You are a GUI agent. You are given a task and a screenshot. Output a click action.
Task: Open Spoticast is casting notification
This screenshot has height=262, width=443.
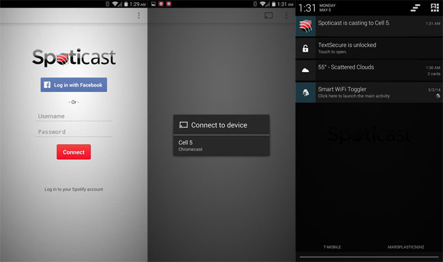(x=369, y=26)
